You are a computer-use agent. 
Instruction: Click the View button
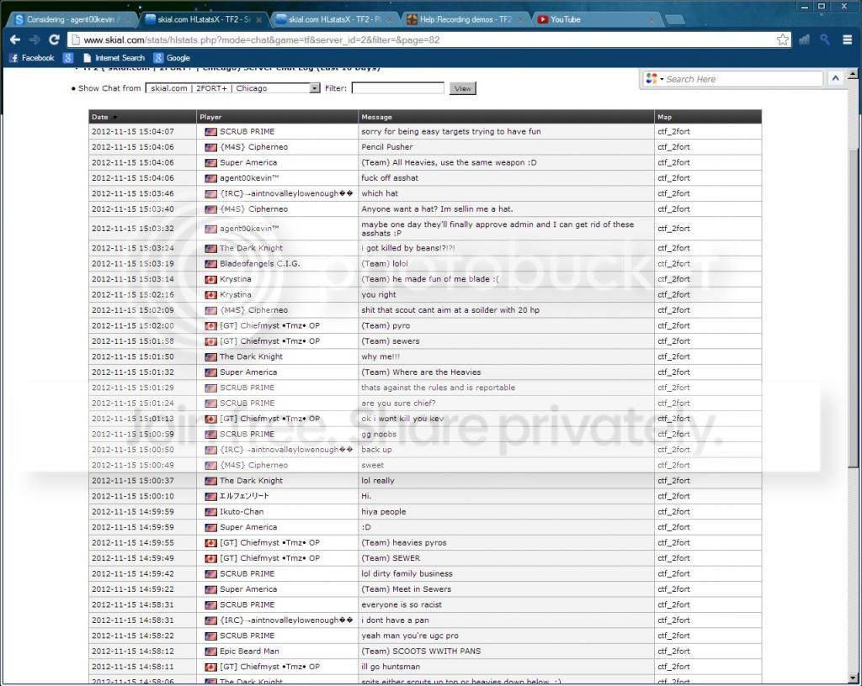point(463,88)
